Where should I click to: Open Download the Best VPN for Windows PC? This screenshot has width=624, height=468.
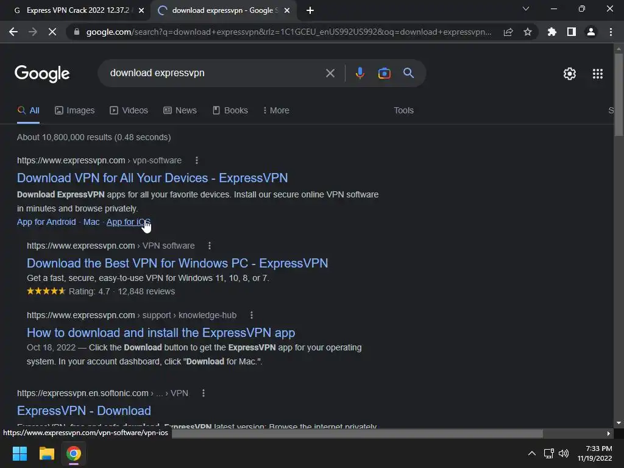pyautogui.click(x=177, y=263)
